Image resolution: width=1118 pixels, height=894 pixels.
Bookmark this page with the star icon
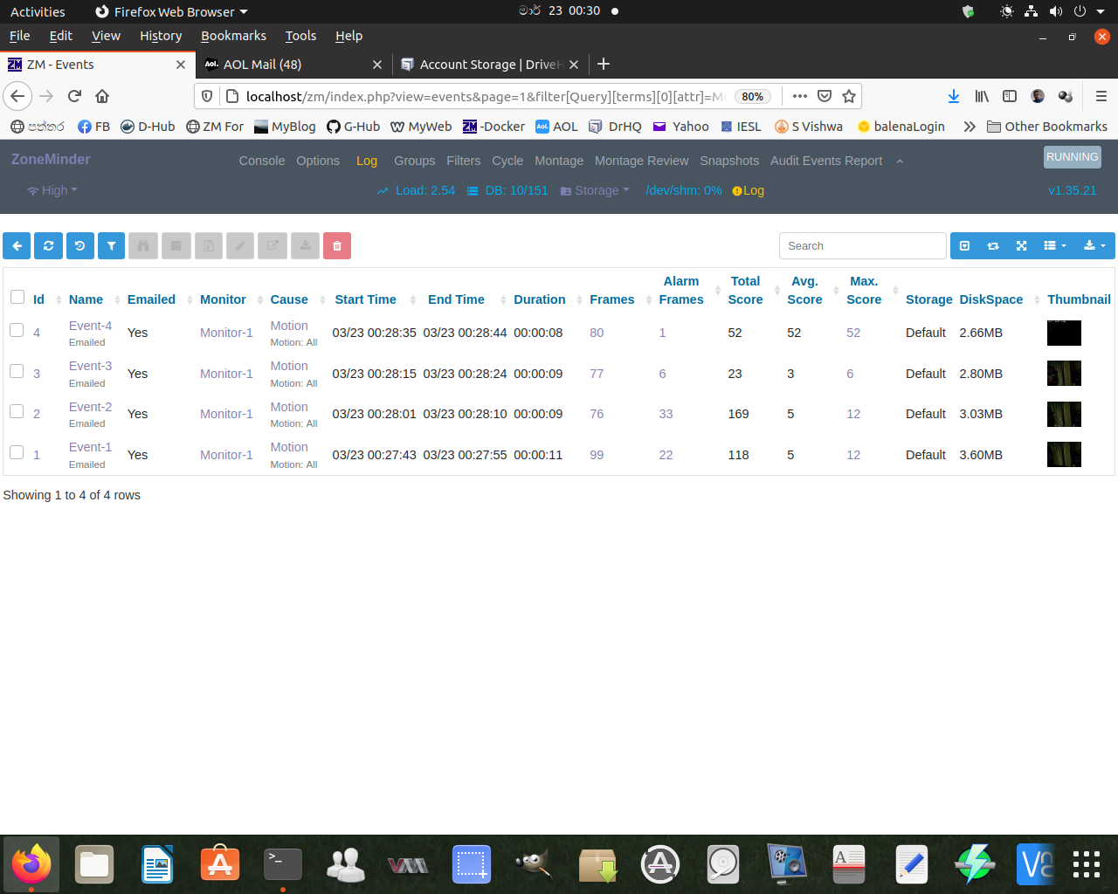tap(848, 96)
